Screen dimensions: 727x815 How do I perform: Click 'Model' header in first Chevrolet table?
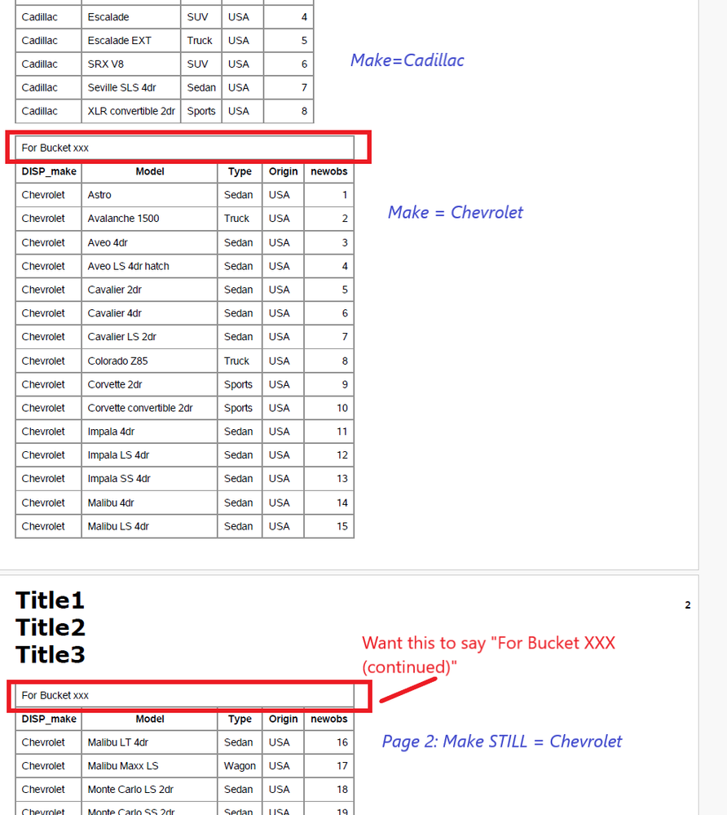(x=149, y=171)
